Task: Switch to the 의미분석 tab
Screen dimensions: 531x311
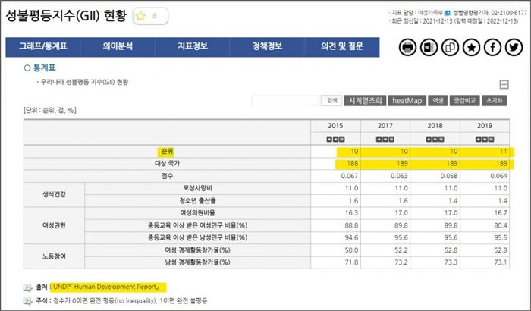Action: coord(118,46)
